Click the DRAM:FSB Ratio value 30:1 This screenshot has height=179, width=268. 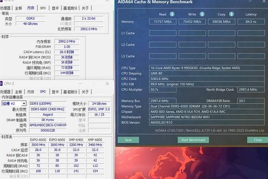pyautogui.click(x=251, y=101)
